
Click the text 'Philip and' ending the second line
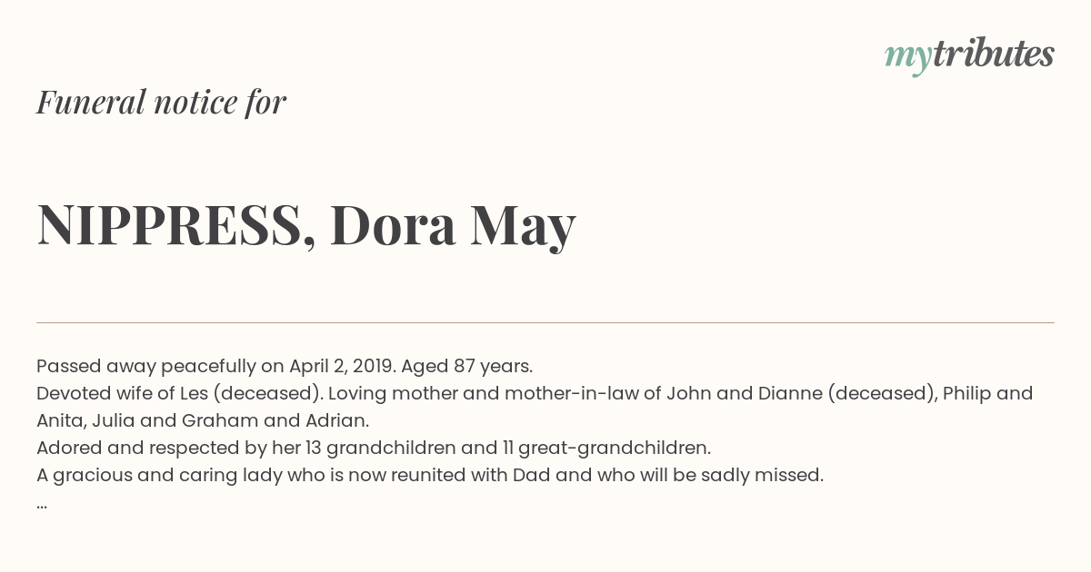(988, 393)
